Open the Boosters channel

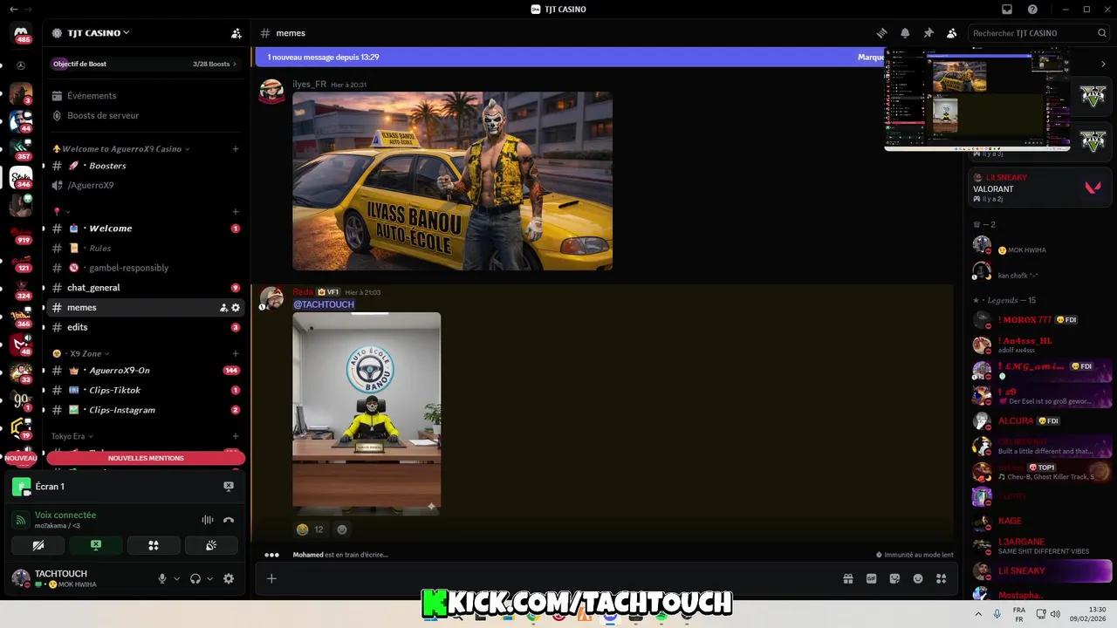[144, 166]
